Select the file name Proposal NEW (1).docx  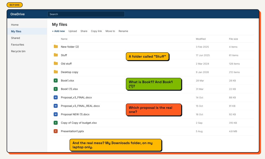pyautogui.click(x=75, y=114)
